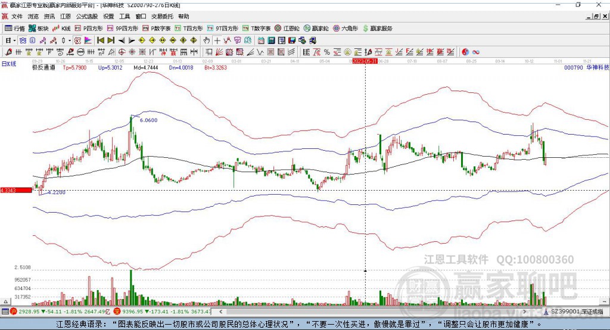Click the pink flag chart icon
The height and width of the screenshot is (330, 610).
(x=88, y=41)
